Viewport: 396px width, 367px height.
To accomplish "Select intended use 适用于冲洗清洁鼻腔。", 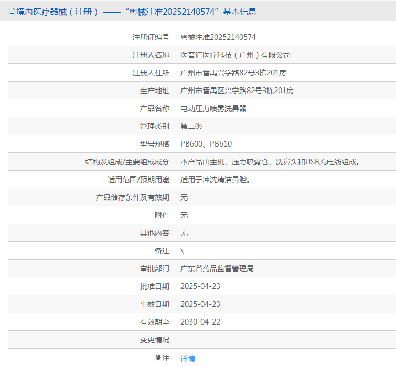I will coord(215,180).
